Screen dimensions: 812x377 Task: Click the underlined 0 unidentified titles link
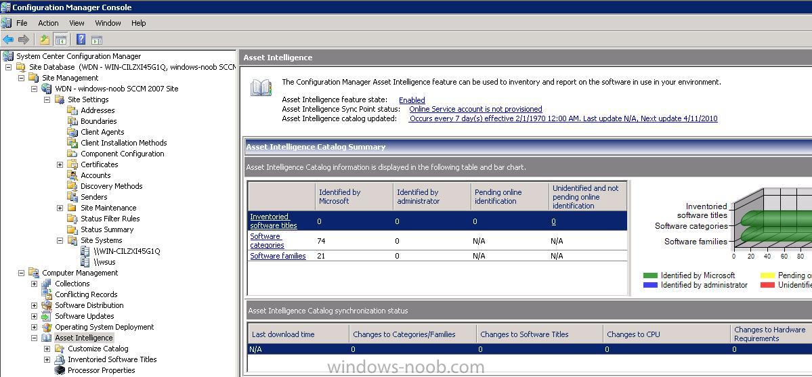(553, 221)
